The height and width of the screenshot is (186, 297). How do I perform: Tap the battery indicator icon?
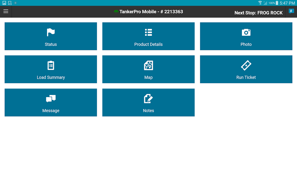[277, 3]
